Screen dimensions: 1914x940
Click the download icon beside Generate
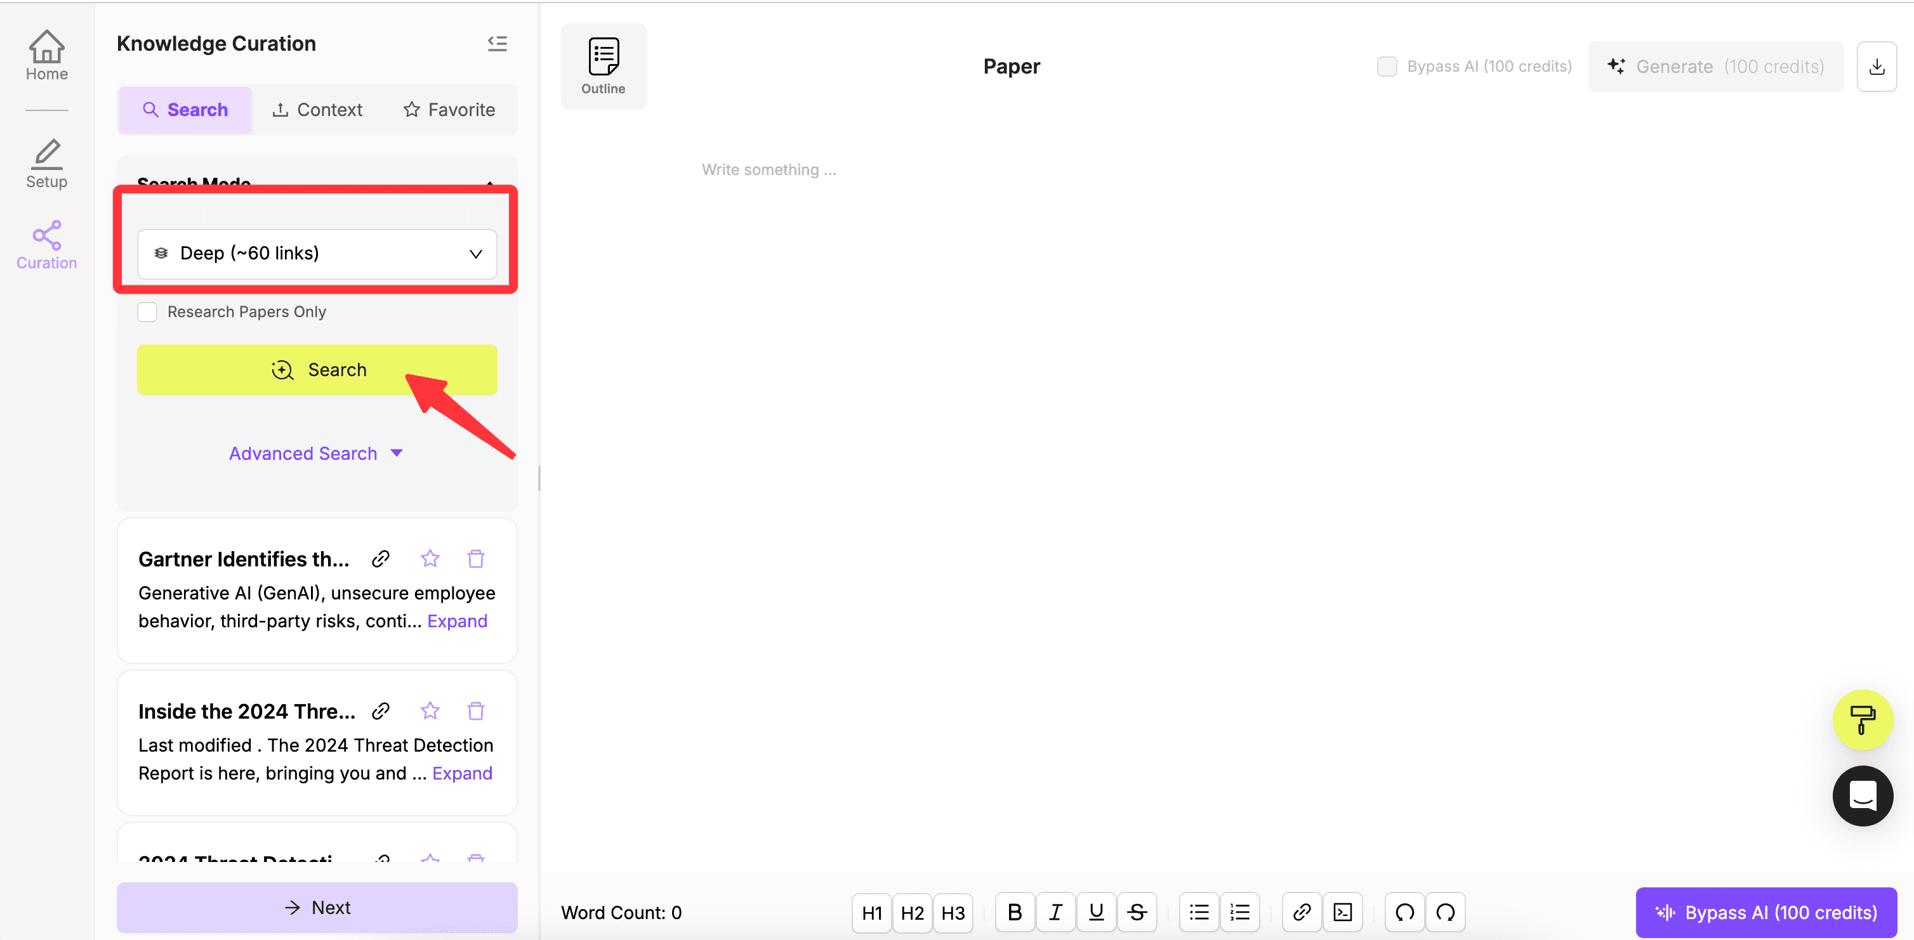click(x=1876, y=67)
